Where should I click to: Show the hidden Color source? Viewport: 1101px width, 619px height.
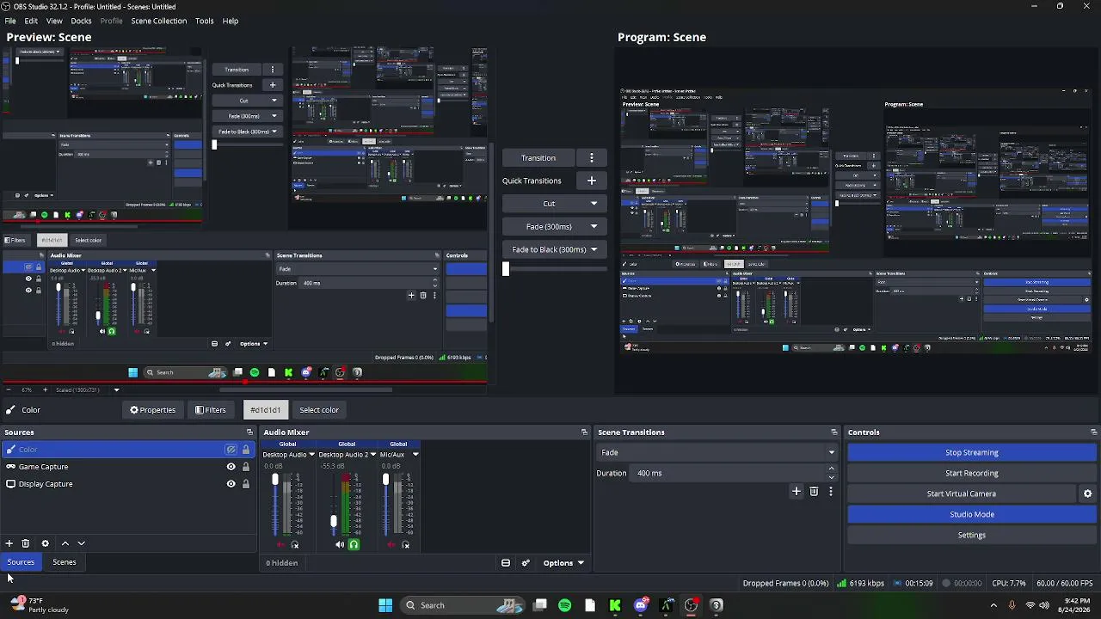click(x=231, y=450)
